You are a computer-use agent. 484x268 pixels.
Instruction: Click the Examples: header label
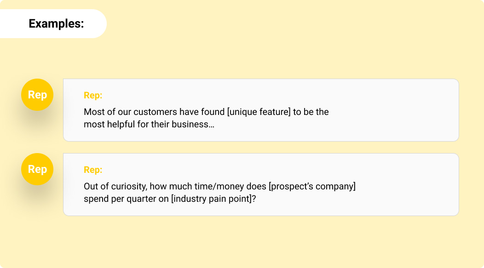click(x=56, y=23)
